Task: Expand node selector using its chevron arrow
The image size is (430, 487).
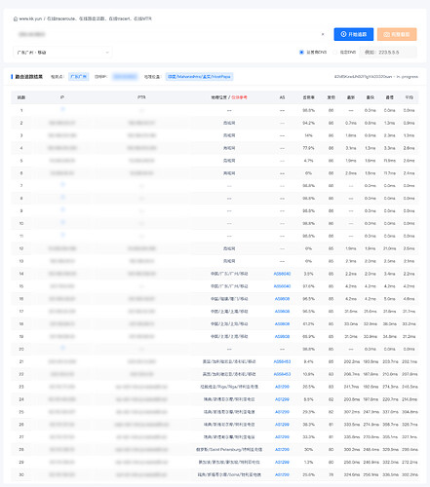Action: click(107, 53)
